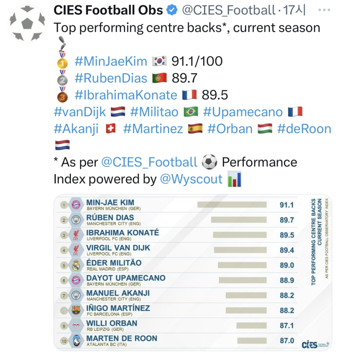Open the #vanDijk hashtag
This screenshot has width=340, height=354.
coord(80,112)
